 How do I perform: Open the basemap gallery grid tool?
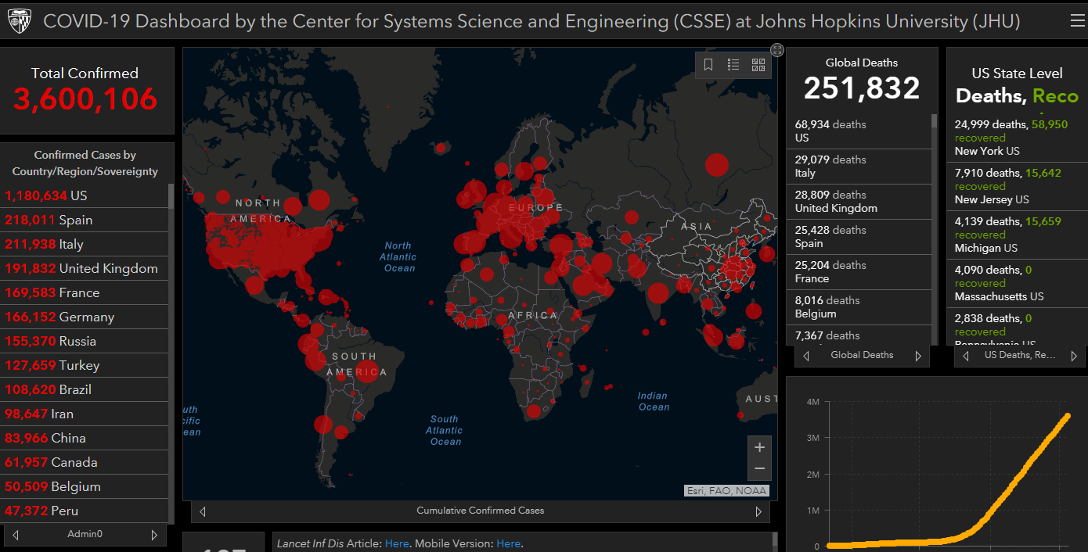coord(758,65)
